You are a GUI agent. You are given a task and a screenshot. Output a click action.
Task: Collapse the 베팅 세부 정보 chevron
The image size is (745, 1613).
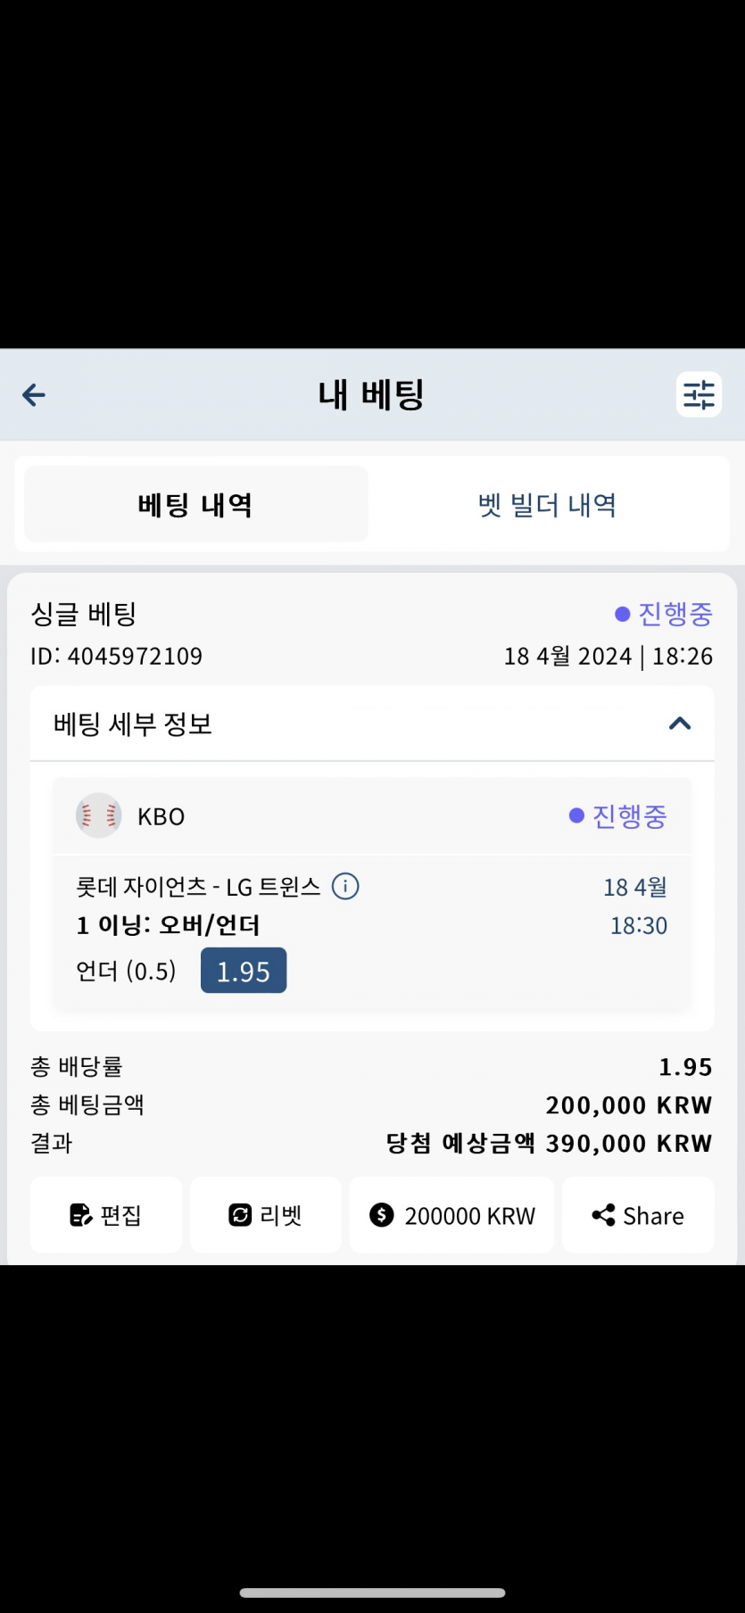[680, 724]
